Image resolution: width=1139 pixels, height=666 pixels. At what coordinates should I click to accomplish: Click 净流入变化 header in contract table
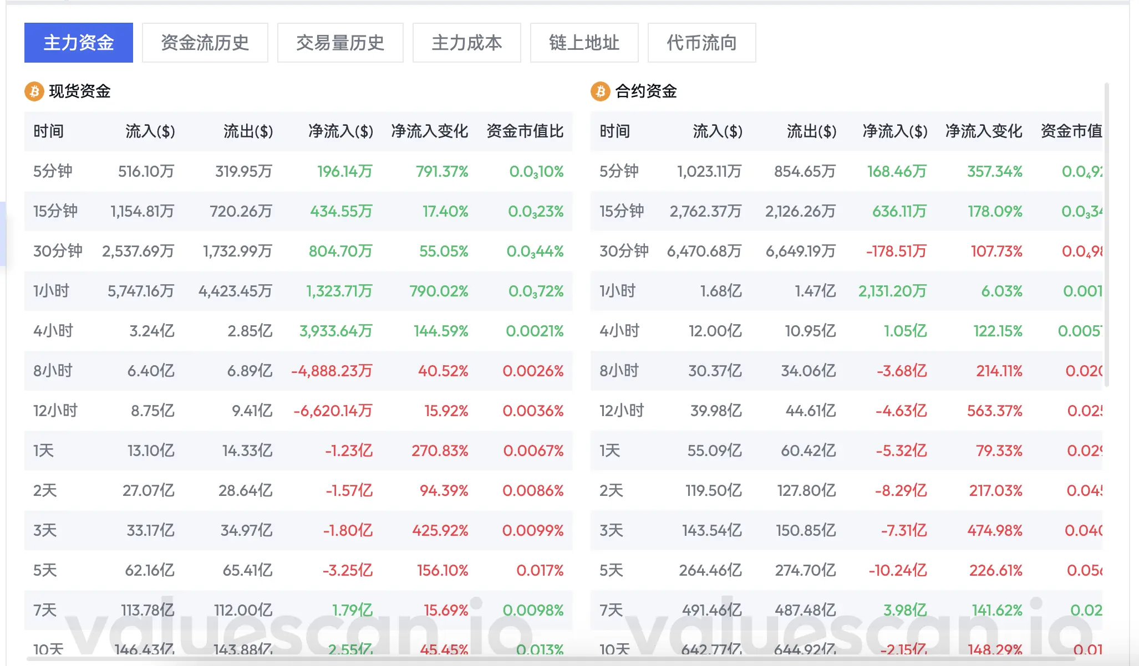[x=984, y=131]
